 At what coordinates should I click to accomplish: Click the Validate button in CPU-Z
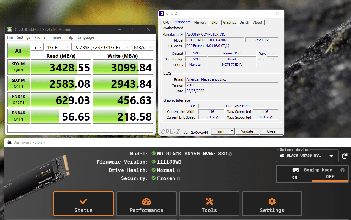(247, 132)
